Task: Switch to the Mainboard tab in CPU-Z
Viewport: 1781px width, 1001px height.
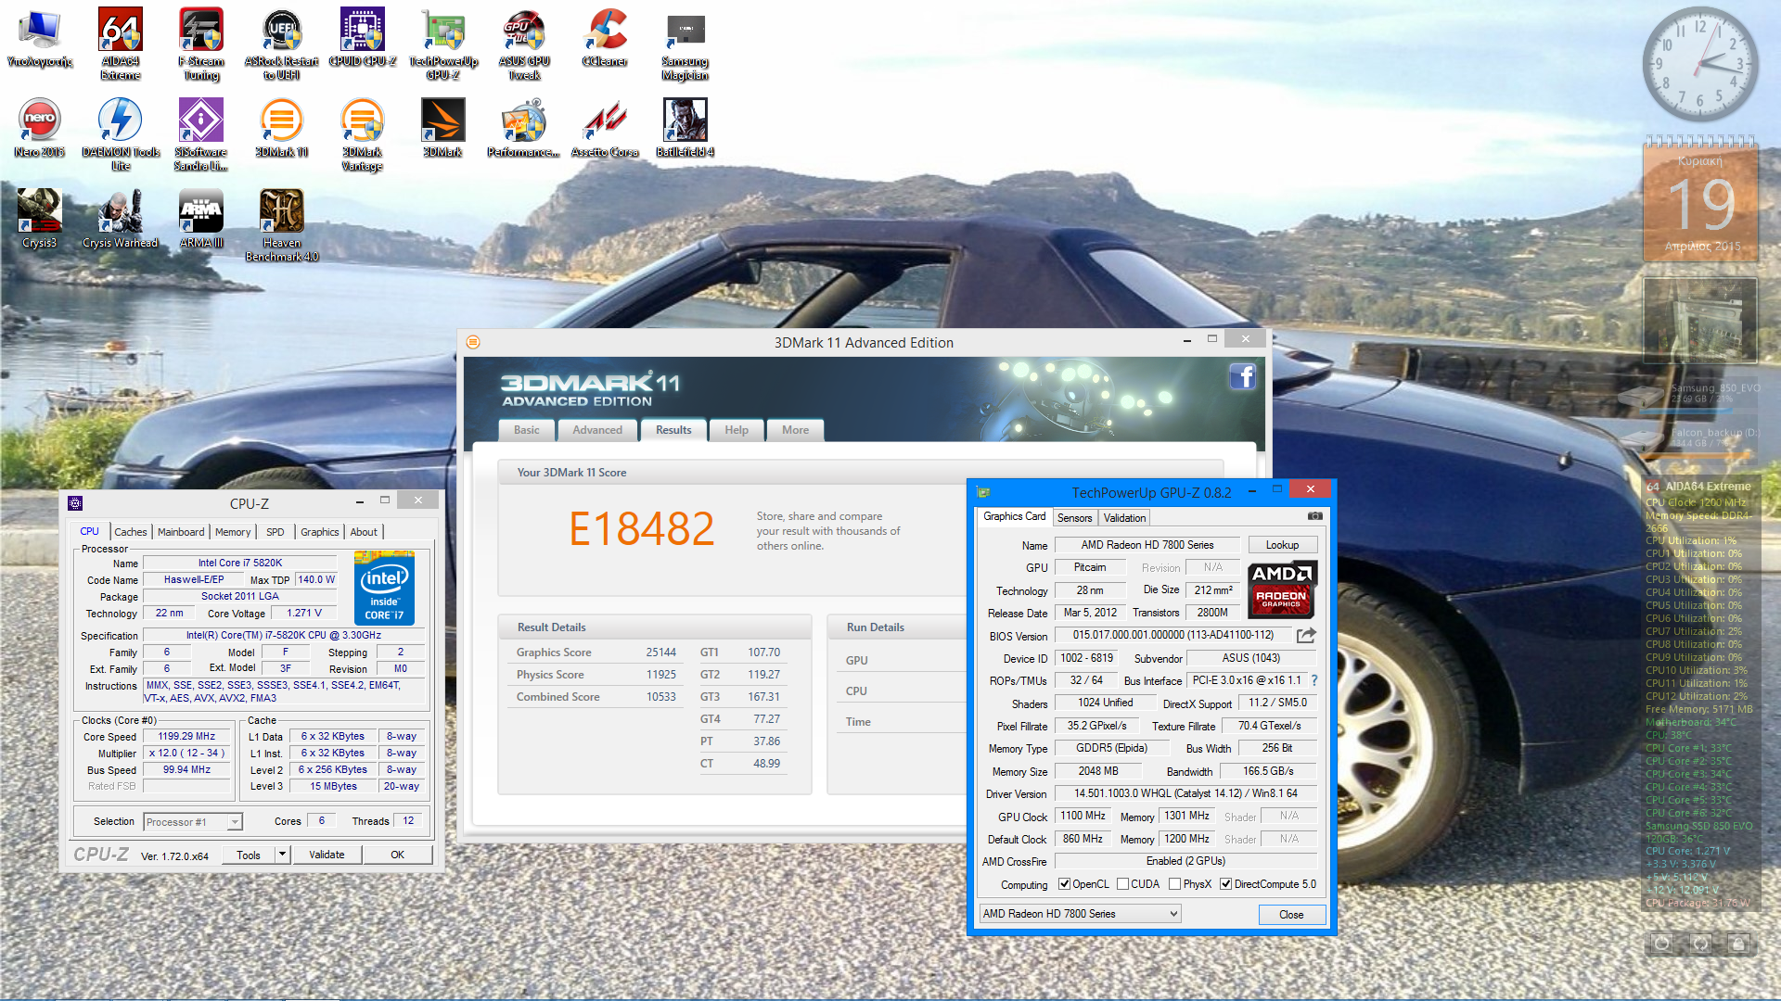Action: (x=181, y=532)
